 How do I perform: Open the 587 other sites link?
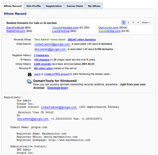pyautogui.click(x=43, y=68)
